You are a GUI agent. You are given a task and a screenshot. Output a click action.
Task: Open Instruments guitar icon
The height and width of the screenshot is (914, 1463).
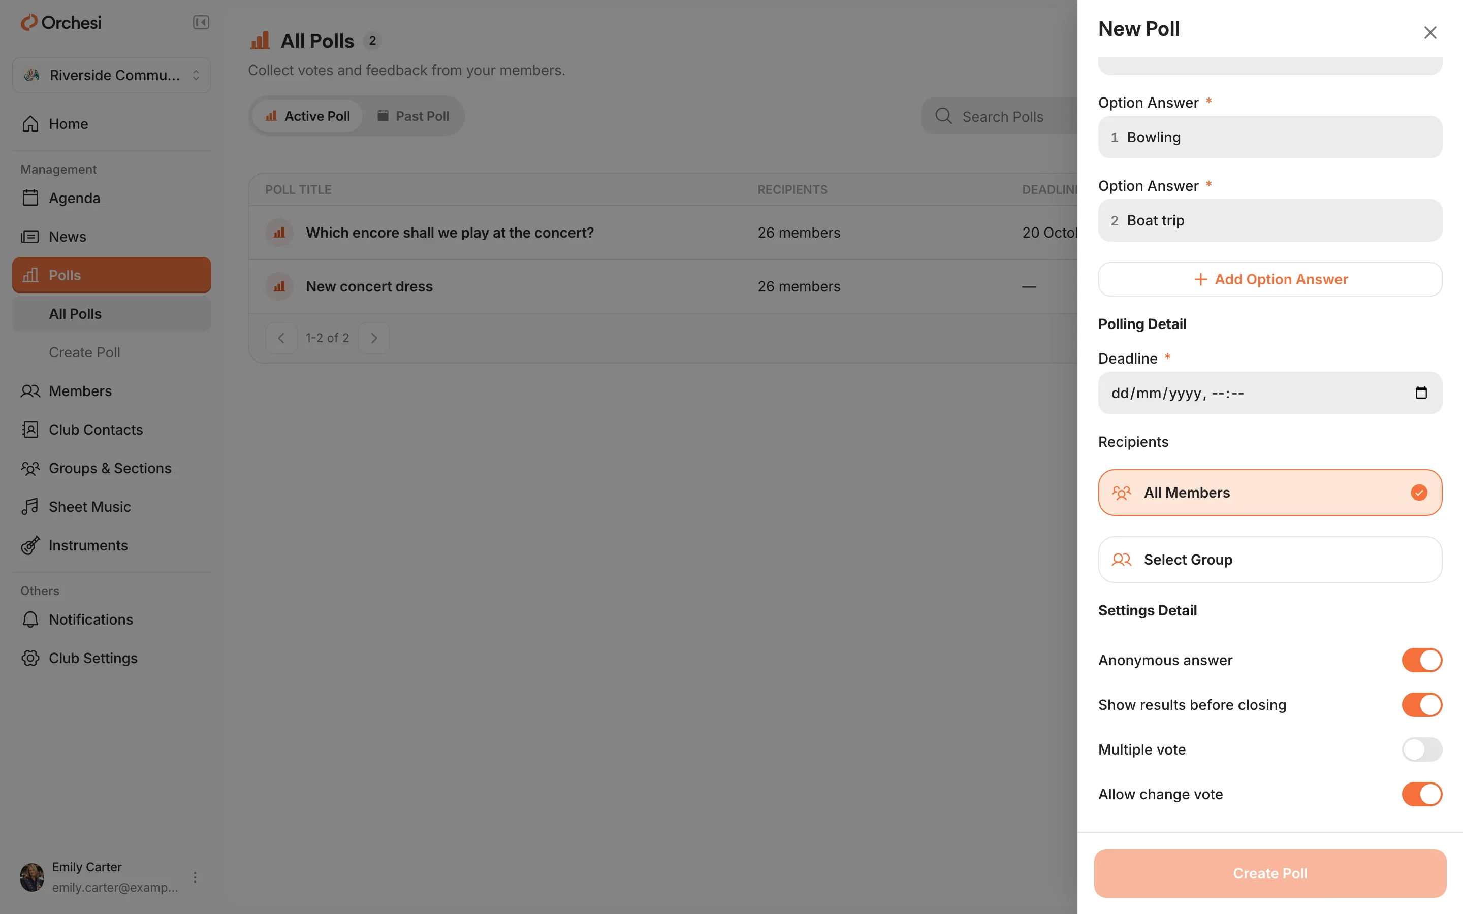30,545
